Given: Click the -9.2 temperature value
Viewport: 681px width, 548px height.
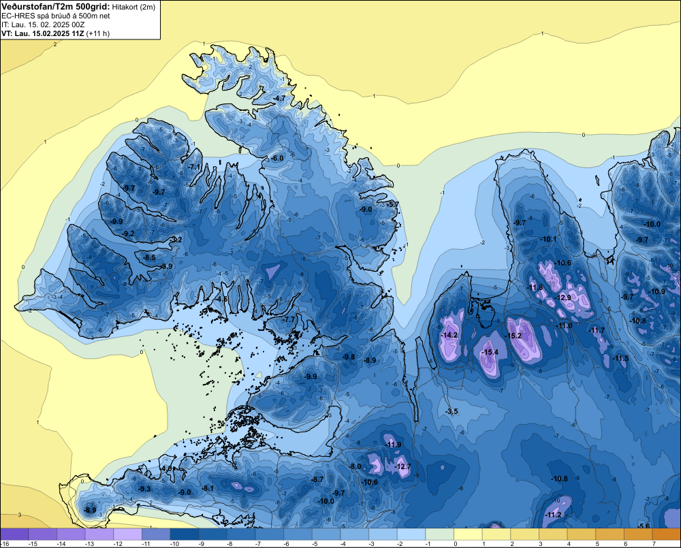Looking at the screenshot, I should pyautogui.click(x=129, y=233).
